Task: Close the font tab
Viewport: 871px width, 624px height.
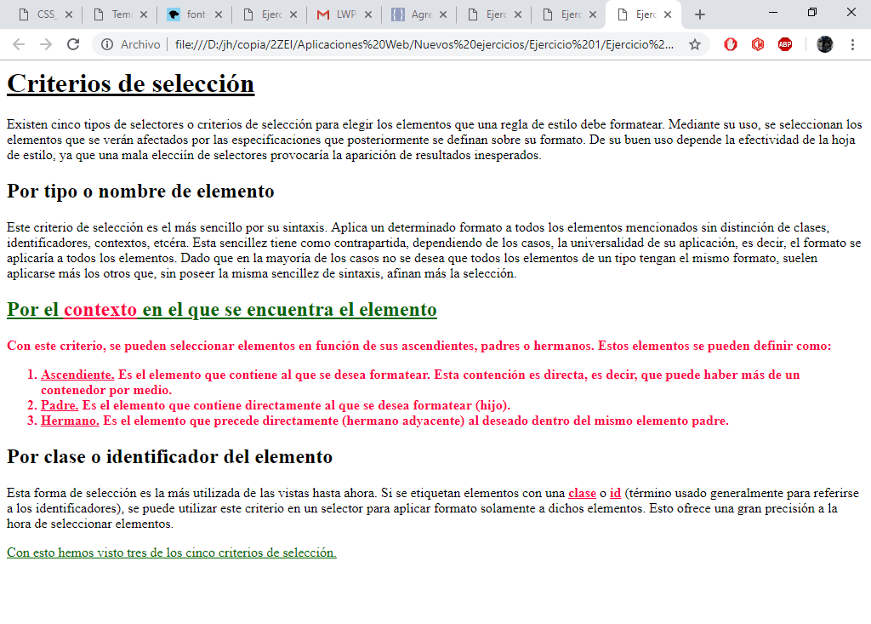Action: (219, 15)
